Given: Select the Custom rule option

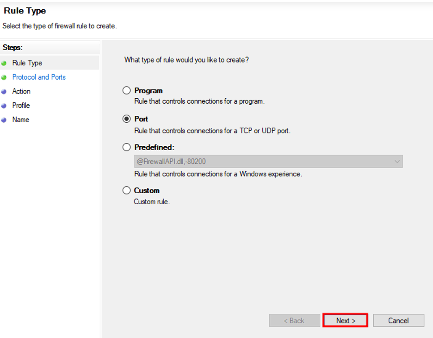Looking at the screenshot, I should pyautogui.click(x=126, y=190).
